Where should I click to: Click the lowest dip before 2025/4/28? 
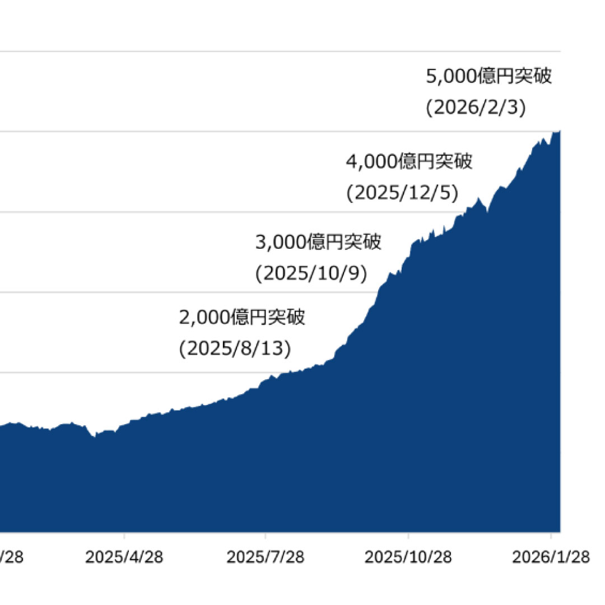(x=95, y=436)
